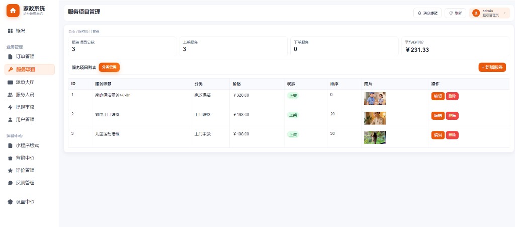Click 编辑 for the ￥198.00 service row

coord(438,135)
